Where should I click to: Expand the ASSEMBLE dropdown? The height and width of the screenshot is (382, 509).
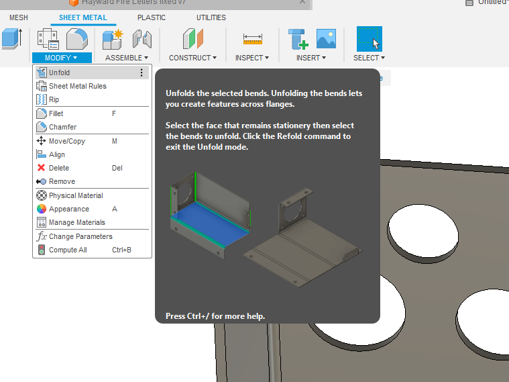pos(127,58)
